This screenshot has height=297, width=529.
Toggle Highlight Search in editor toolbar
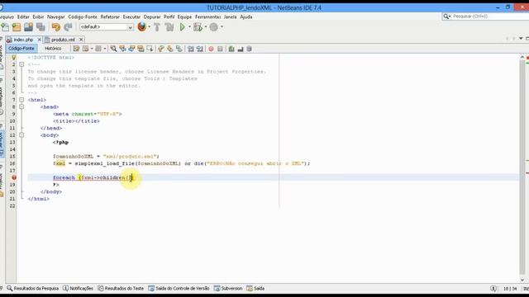[141, 49]
